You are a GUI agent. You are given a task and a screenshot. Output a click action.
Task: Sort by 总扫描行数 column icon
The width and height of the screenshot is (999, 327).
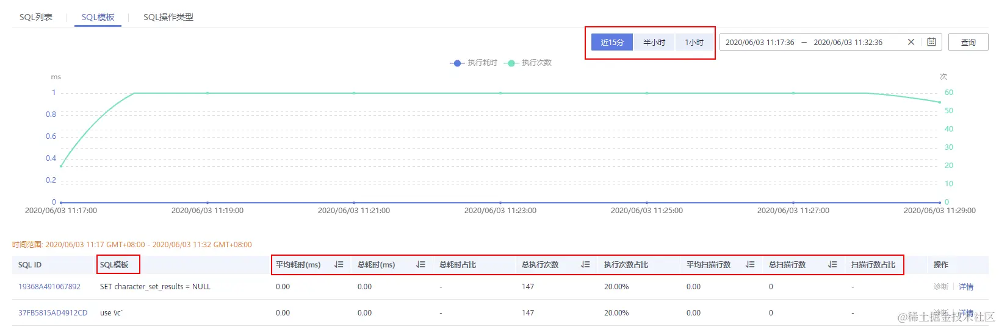832,264
